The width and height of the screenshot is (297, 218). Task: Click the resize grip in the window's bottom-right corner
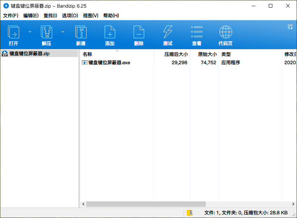coord(294,215)
